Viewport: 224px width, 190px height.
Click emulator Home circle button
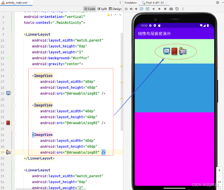(159, 9)
